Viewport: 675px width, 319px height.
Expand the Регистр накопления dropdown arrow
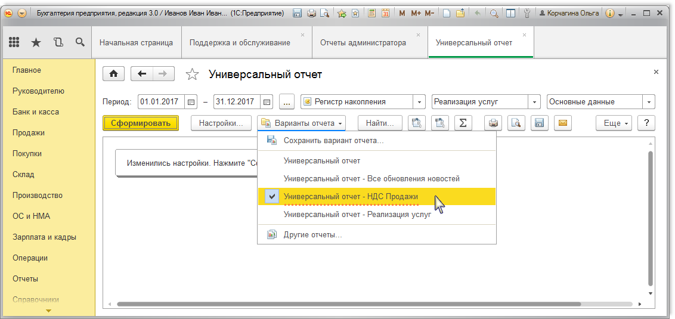[x=419, y=102]
